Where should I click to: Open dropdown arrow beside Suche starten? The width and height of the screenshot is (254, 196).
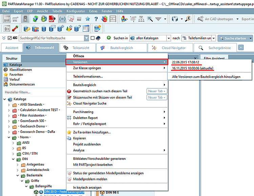click(251, 38)
